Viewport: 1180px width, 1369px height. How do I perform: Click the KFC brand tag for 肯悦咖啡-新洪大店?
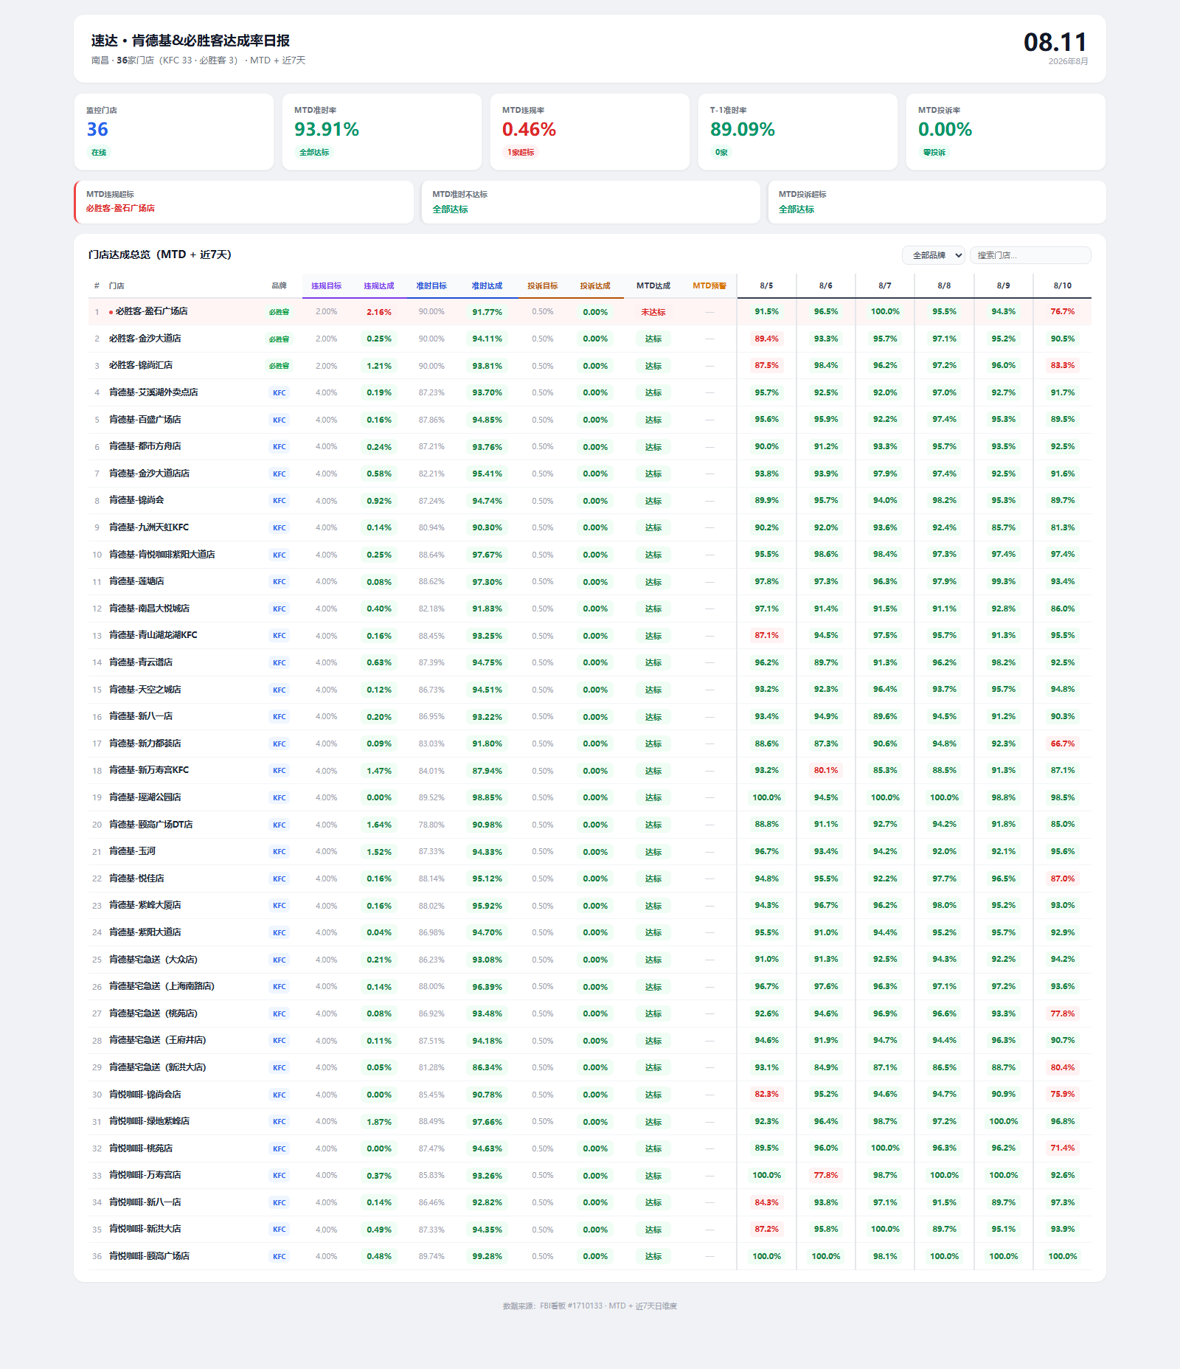[x=279, y=1230]
